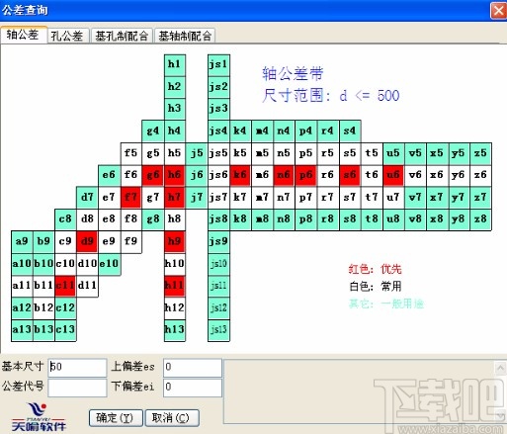Select tolerance cell z6
Viewport: 507px width, 434px height.
pos(480,175)
